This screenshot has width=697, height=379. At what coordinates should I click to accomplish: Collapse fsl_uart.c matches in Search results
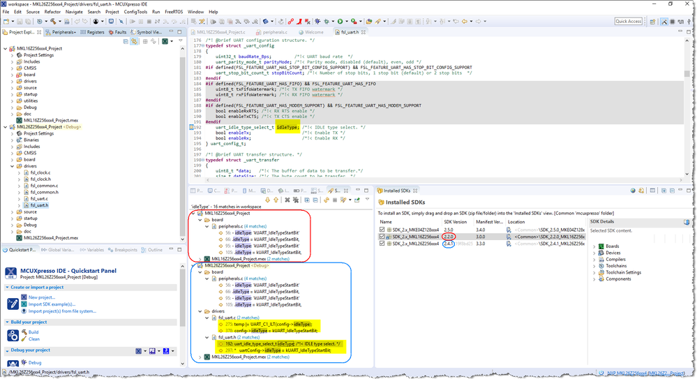207,318
